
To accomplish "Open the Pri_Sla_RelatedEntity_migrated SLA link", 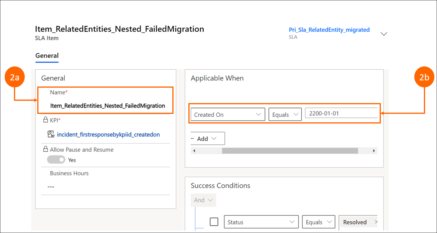I will (329, 30).
